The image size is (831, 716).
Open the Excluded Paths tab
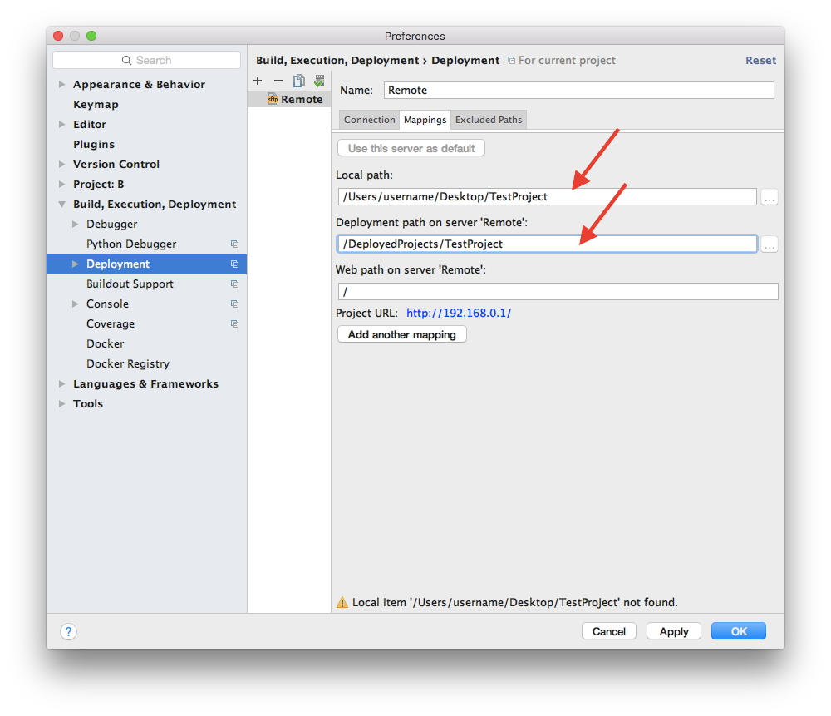point(488,119)
